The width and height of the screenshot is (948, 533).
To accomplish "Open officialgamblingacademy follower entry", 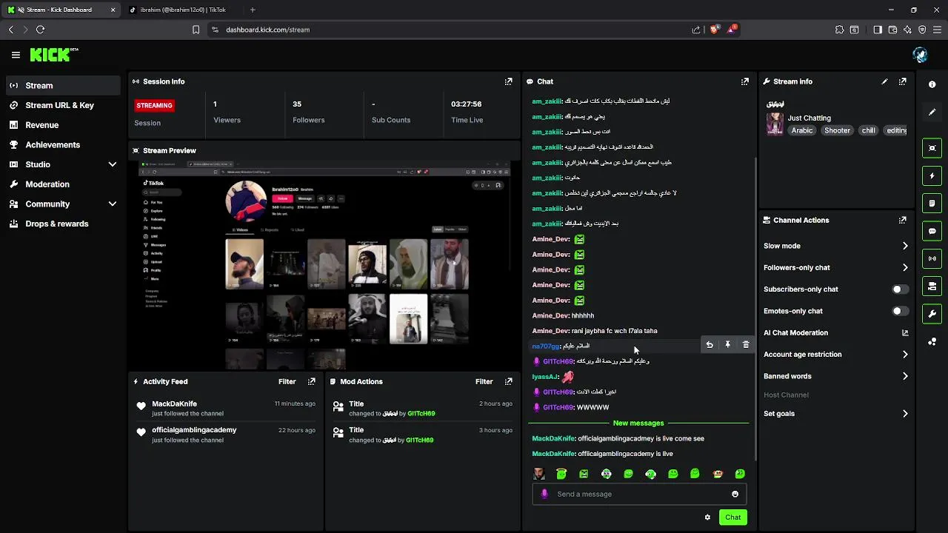I will click(194, 429).
